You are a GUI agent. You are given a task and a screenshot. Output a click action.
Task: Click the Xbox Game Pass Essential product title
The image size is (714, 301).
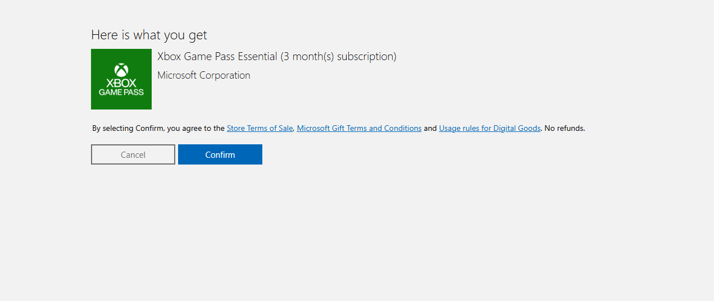point(217,57)
